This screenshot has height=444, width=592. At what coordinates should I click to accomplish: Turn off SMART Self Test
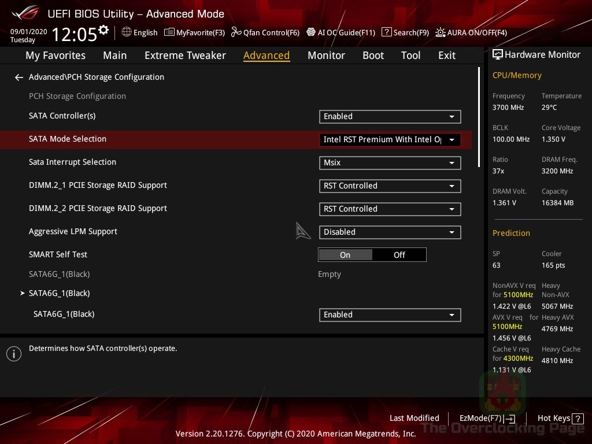[x=399, y=254]
